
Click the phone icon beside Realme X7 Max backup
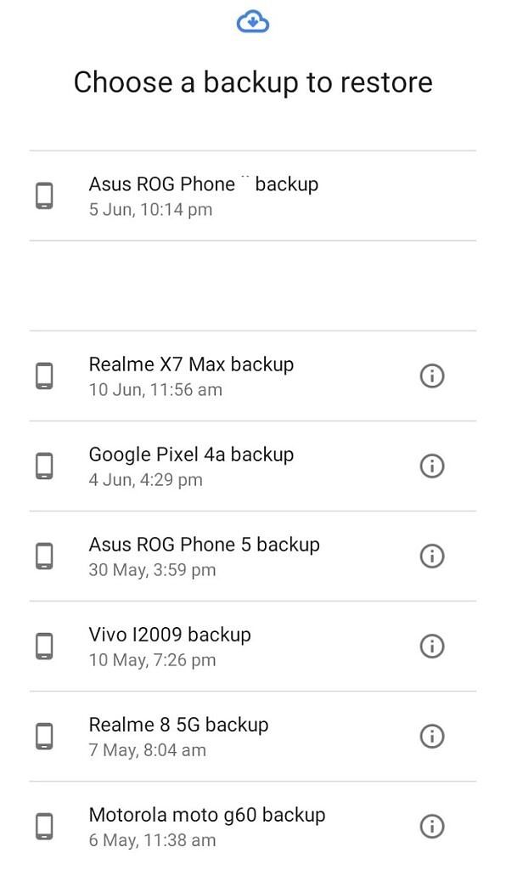click(43, 376)
